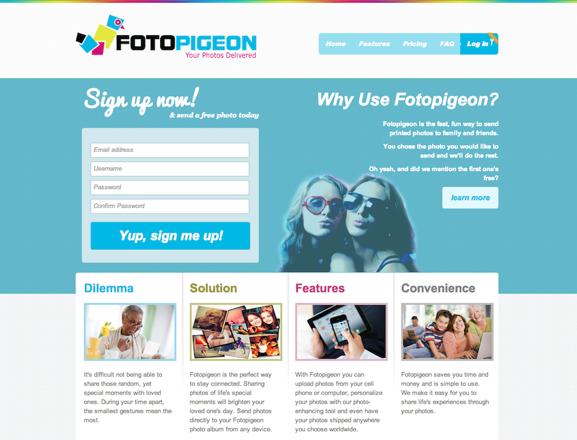The height and width of the screenshot is (440, 577).
Task: Select the Password text box
Action: click(x=170, y=187)
